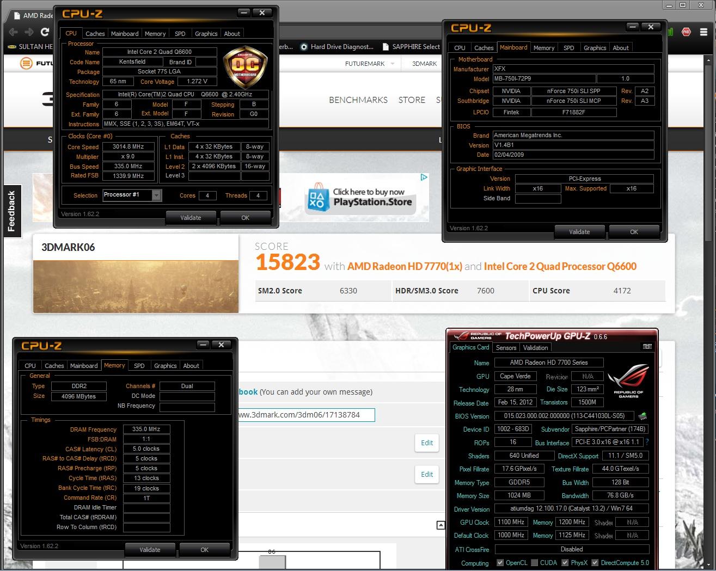The image size is (716, 571).
Task: Click the vertical Feedback tab
Action: tap(11, 211)
